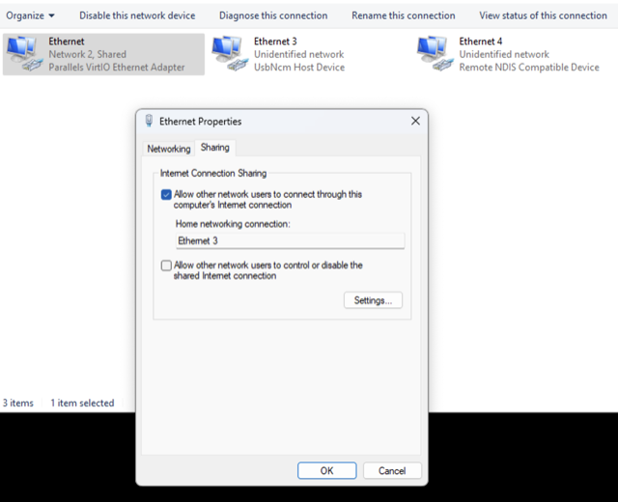
Task: Close the Ethernet Properties dialog
Action: point(415,122)
